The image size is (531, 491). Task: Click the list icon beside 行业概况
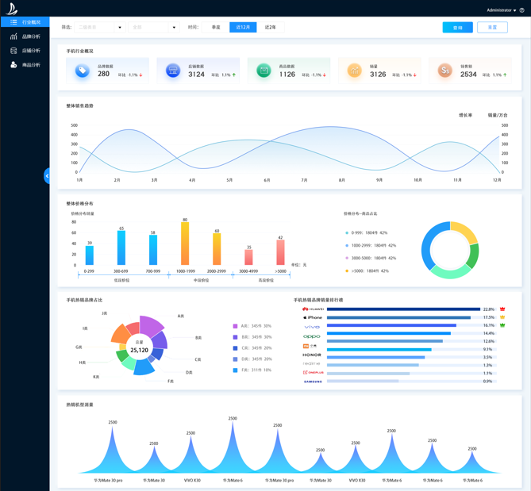pos(13,22)
